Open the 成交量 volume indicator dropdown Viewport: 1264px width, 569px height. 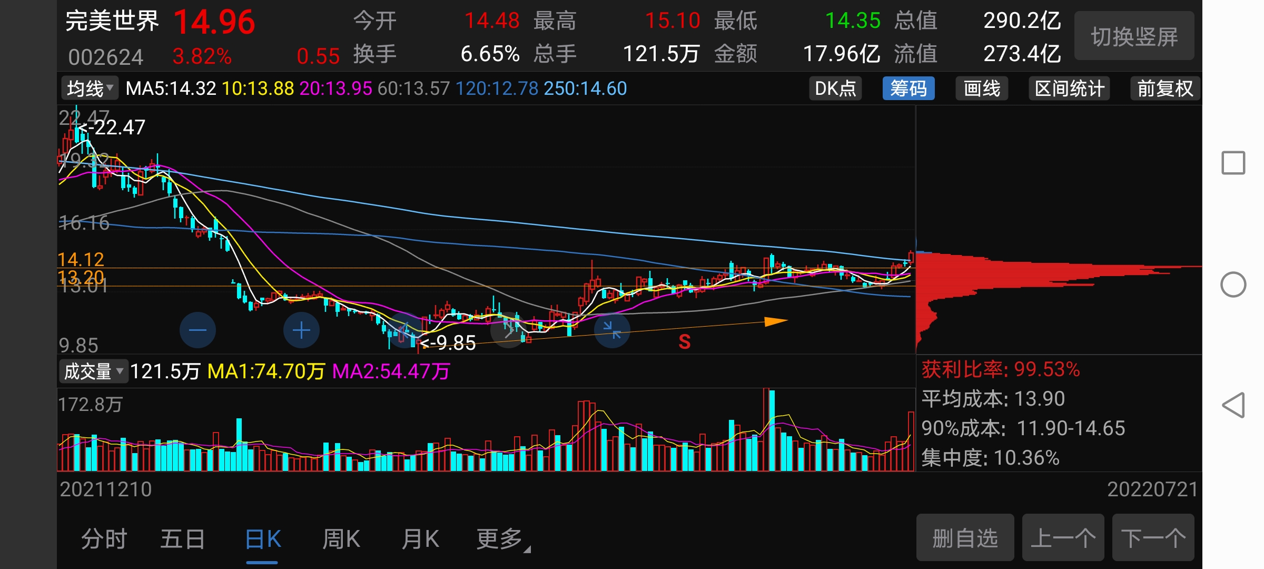coord(93,371)
